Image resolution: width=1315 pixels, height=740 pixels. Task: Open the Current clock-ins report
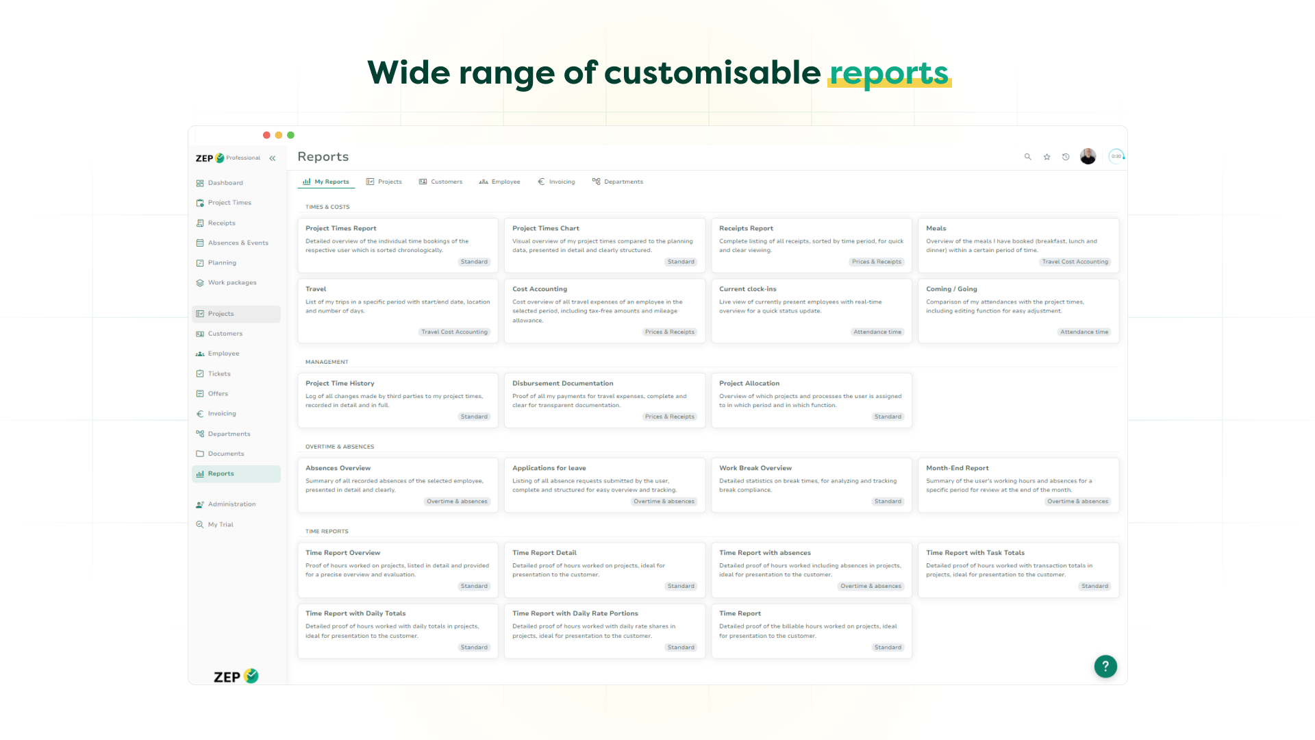coord(811,310)
